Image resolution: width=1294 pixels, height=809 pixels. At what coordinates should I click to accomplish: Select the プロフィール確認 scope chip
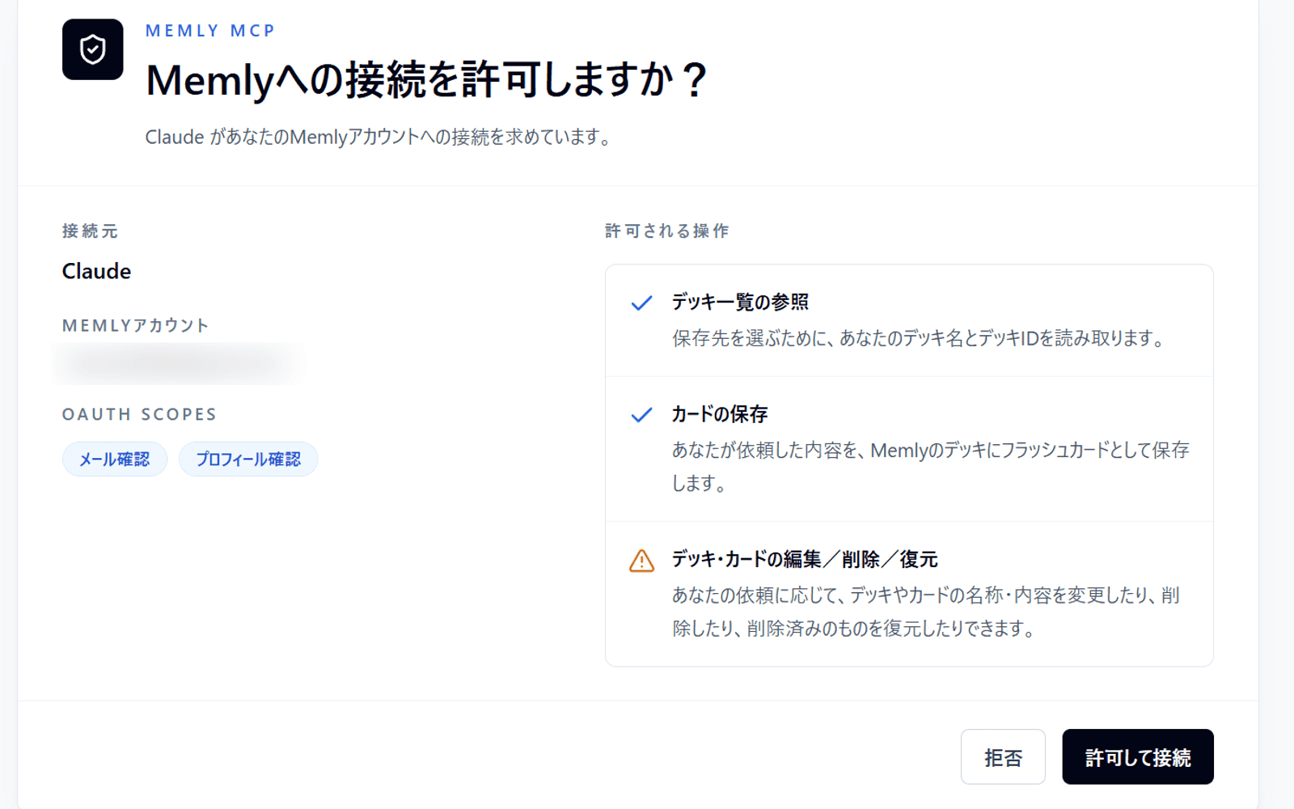pos(248,459)
